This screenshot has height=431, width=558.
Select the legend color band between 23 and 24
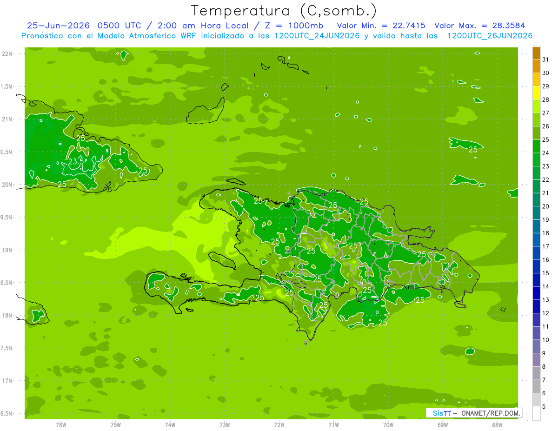(536, 159)
